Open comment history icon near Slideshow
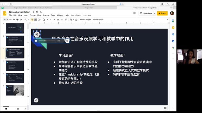Image resolution: width=202 pixels, height=113 pixels. [x=135, y=13]
